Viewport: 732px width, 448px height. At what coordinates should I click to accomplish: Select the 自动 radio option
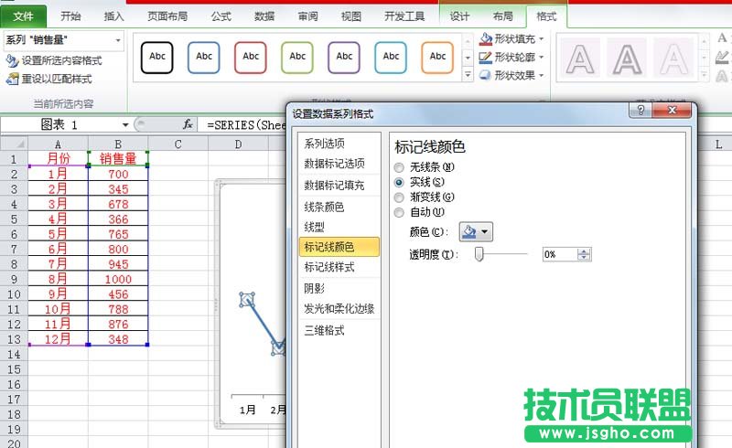coord(399,212)
